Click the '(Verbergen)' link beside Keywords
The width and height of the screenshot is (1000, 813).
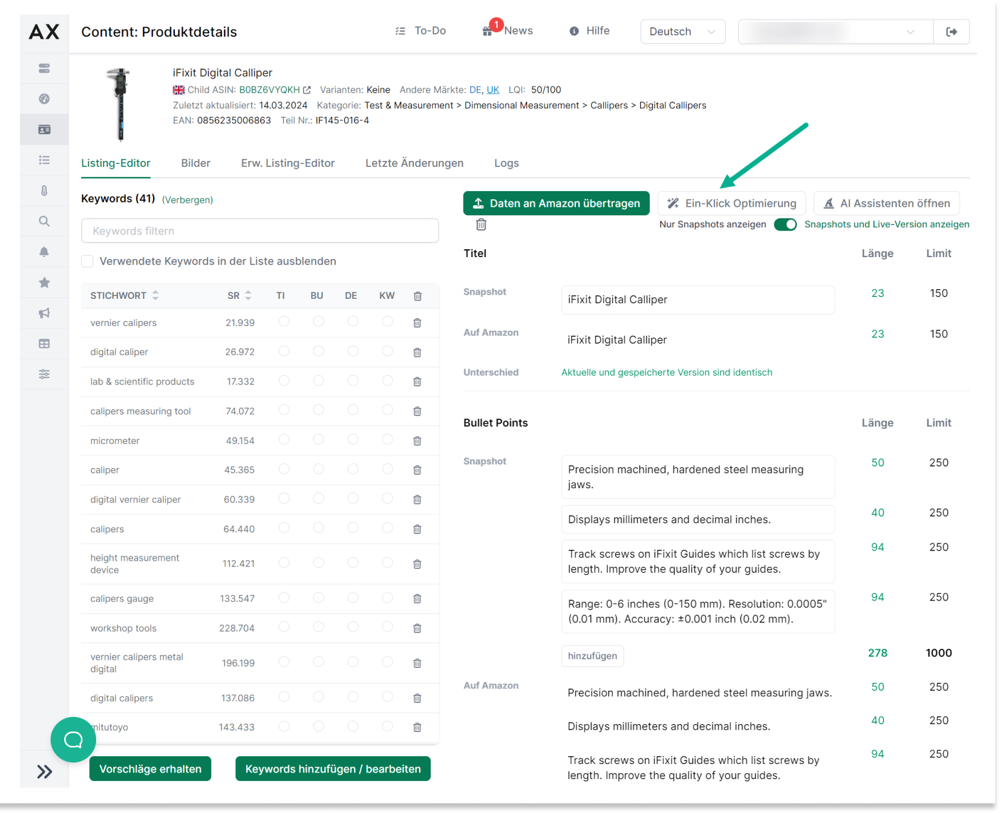click(x=188, y=200)
